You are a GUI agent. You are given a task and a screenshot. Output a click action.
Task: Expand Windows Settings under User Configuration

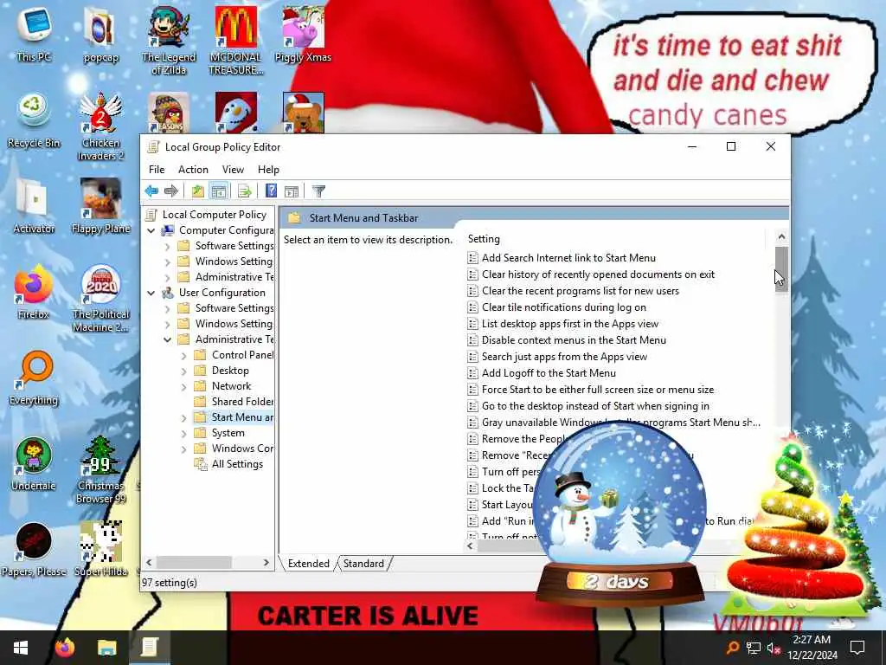coord(167,325)
